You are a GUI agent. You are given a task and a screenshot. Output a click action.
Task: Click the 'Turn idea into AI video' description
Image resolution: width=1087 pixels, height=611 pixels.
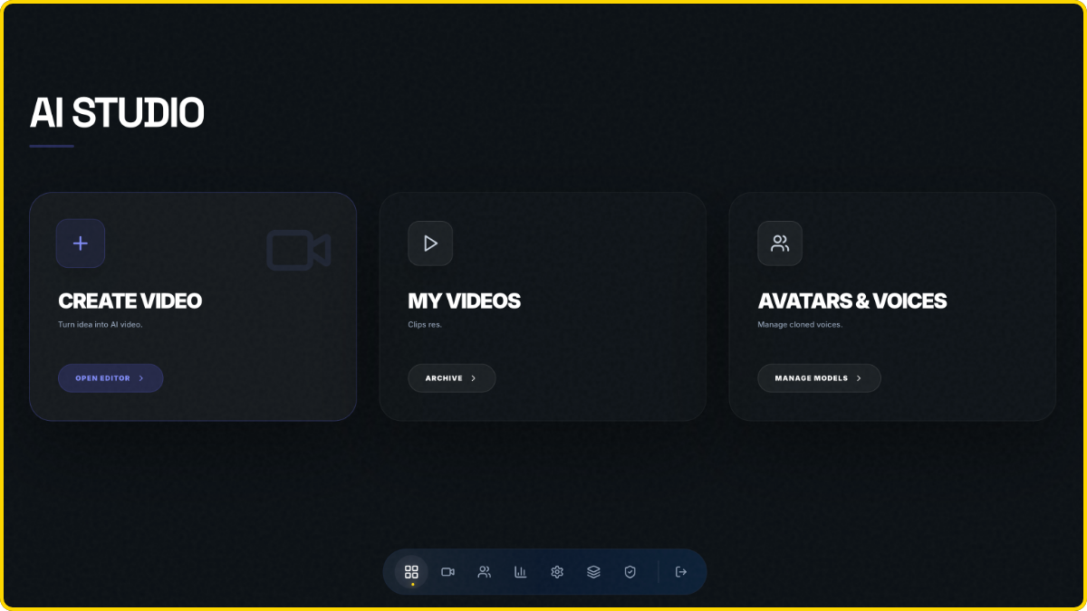tap(101, 325)
